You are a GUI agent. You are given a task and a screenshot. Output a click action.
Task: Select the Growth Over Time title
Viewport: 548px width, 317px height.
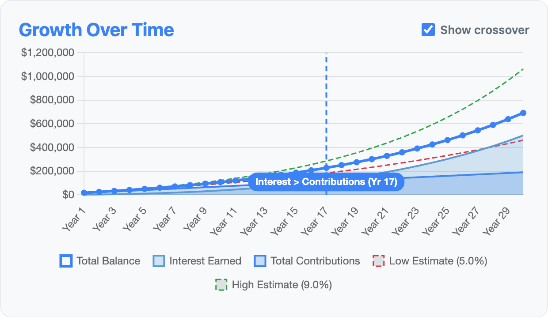[96, 30]
